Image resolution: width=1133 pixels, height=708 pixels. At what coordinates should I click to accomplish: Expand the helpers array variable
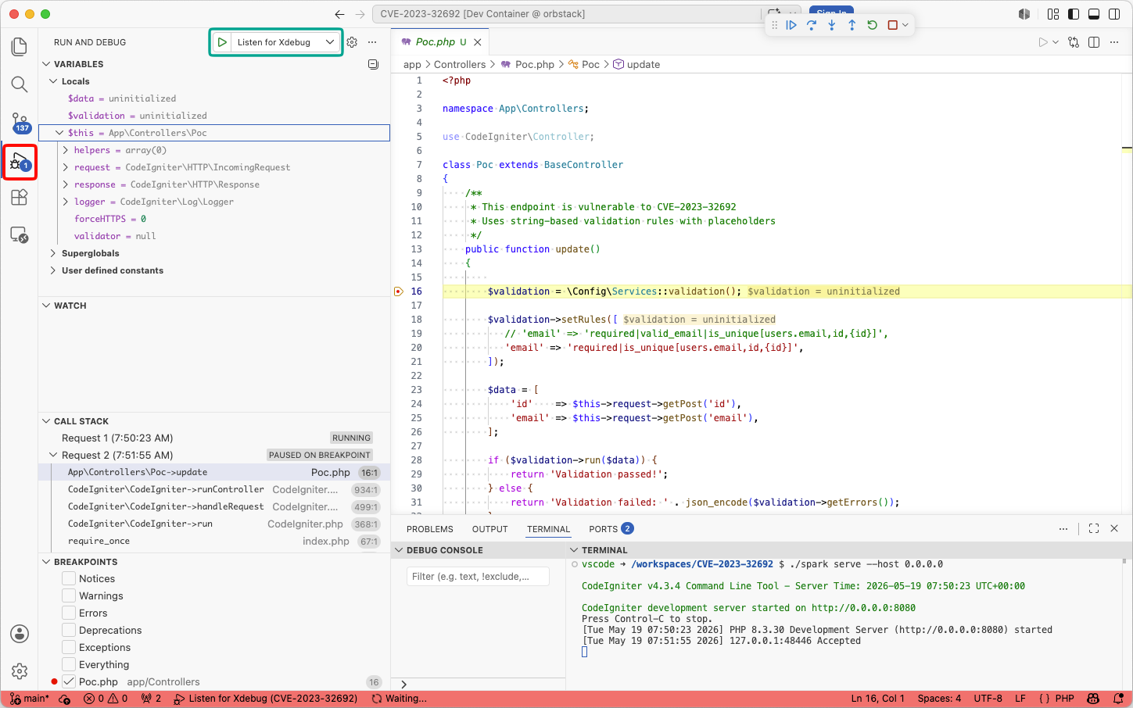point(66,150)
